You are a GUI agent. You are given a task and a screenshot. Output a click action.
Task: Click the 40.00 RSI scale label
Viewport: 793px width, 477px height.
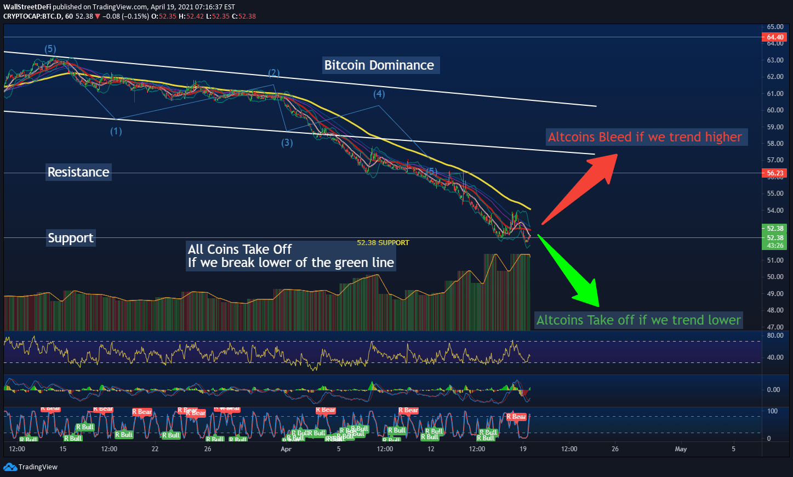click(x=775, y=357)
